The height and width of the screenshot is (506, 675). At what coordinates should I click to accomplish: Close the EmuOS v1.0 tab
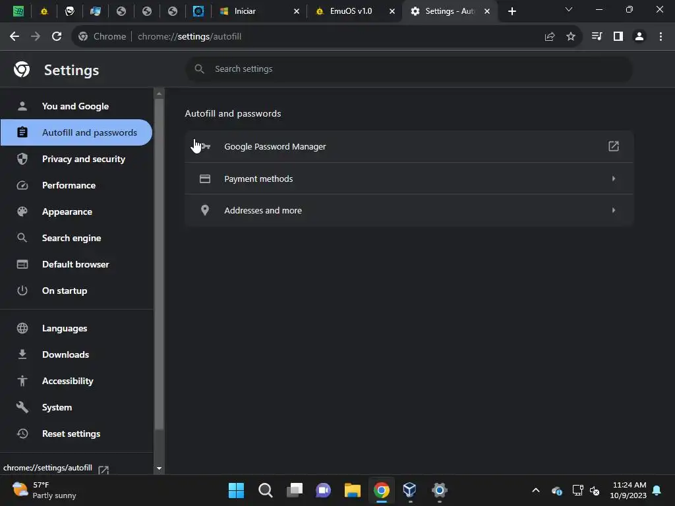coord(392,11)
